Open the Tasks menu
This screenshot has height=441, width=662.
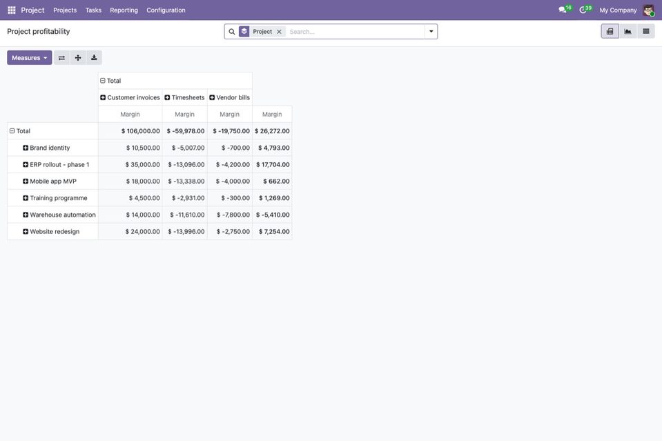(x=93, y=10)
